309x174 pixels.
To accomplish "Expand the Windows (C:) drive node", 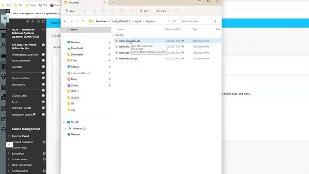I will (66, 128).
